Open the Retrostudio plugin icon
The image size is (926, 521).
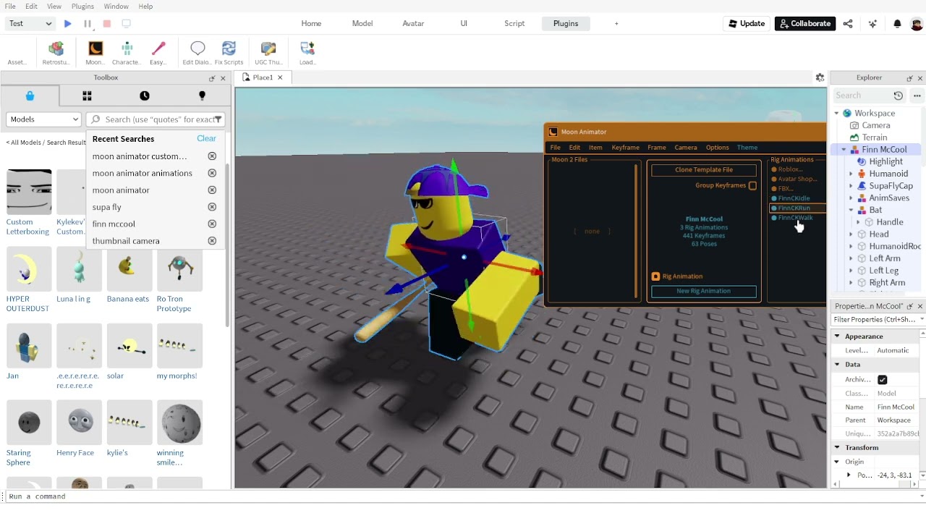[56, 53]
